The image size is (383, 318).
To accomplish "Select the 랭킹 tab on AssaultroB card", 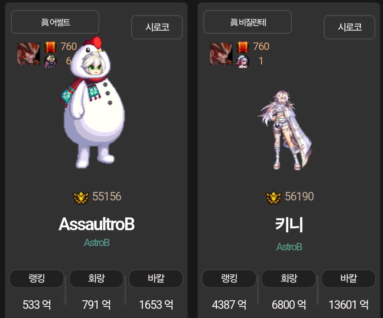I will coord(37,278).
